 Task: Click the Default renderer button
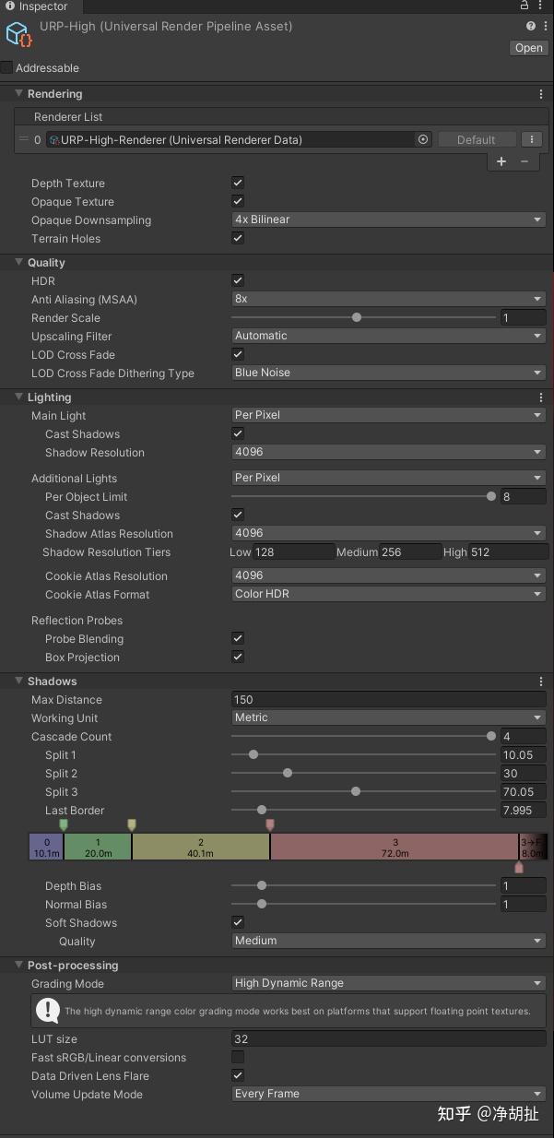[476, 139]
